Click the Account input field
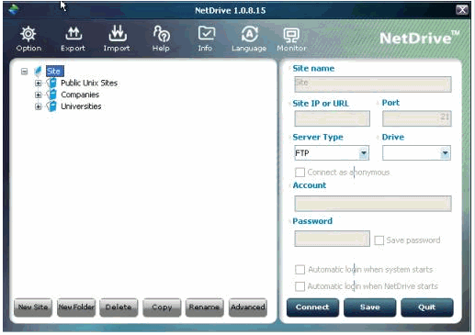 click(373, 204)
